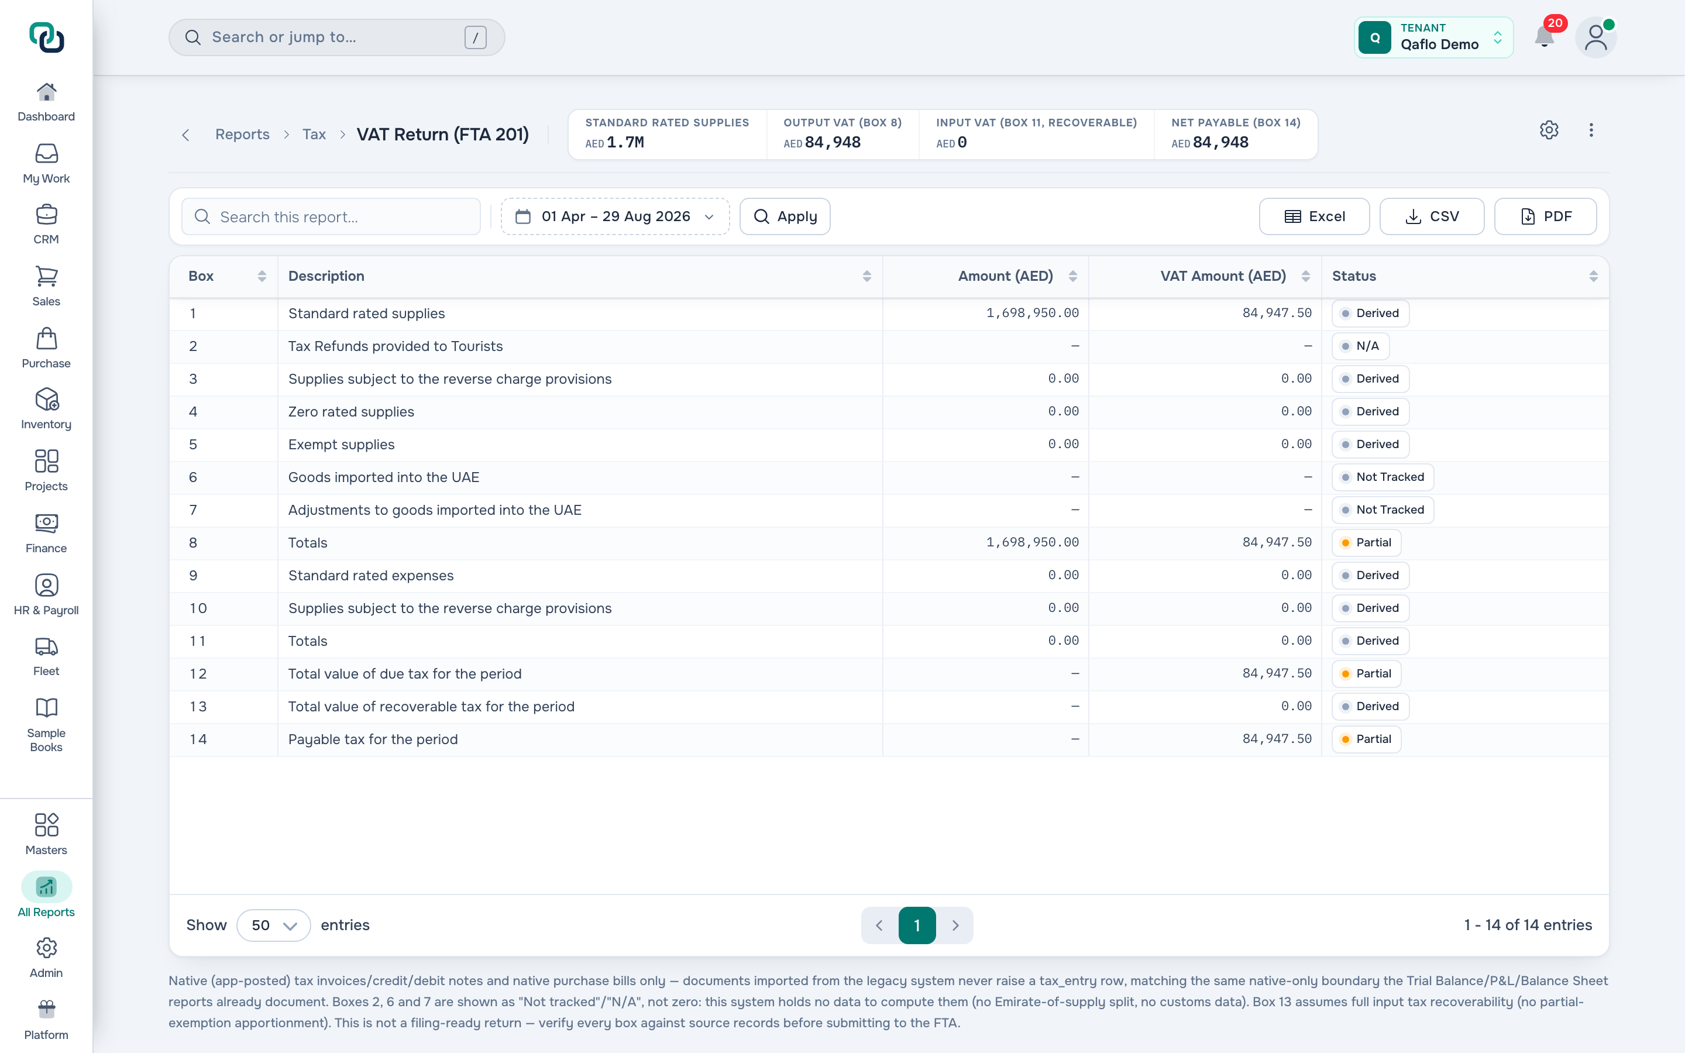Open the user profile avatar
The height and width of the screenshot is (1053, 1685).
point(1596,37)
